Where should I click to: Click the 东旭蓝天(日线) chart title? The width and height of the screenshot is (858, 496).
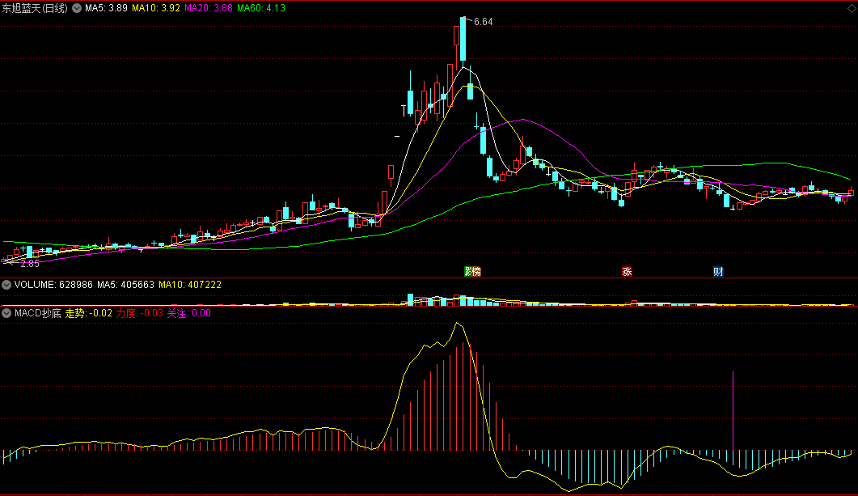pyautogui.click(x=35, y=8)
